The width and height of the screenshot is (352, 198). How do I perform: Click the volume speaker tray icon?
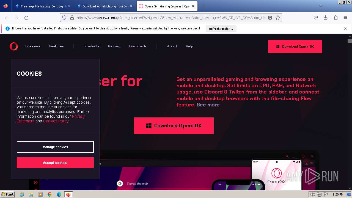pyautogui.click(x=312, y=194)
